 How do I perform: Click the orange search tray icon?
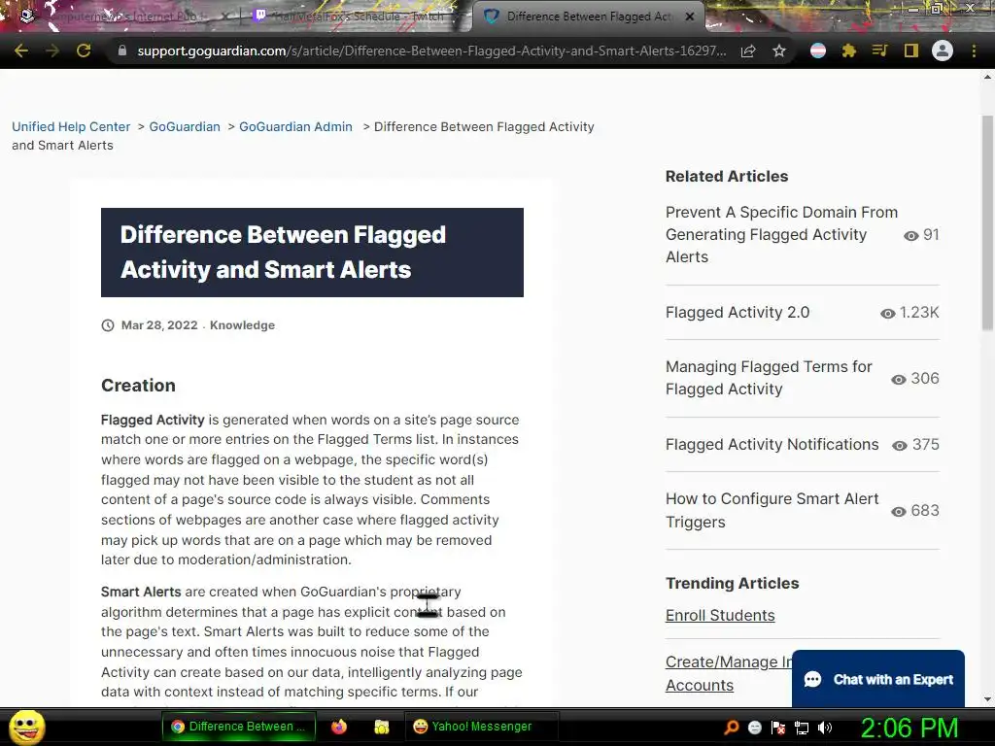732,728
